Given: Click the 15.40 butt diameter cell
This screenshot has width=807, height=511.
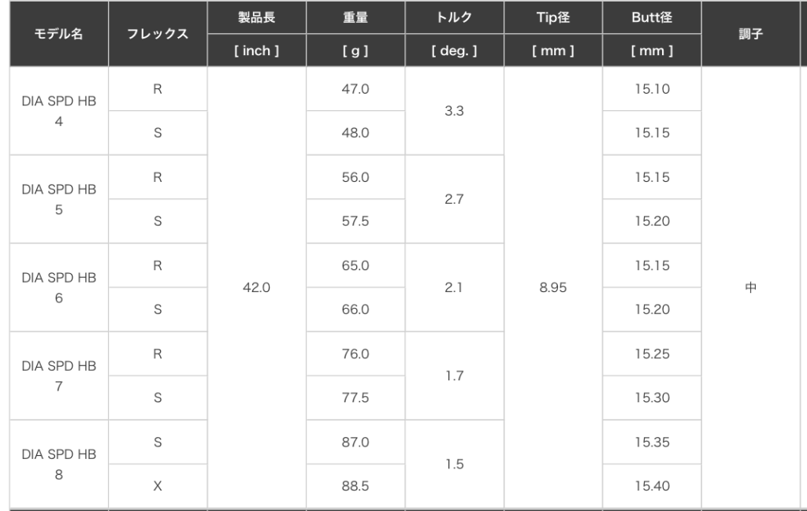Looking at the screenshot, I should pos(652,487).
